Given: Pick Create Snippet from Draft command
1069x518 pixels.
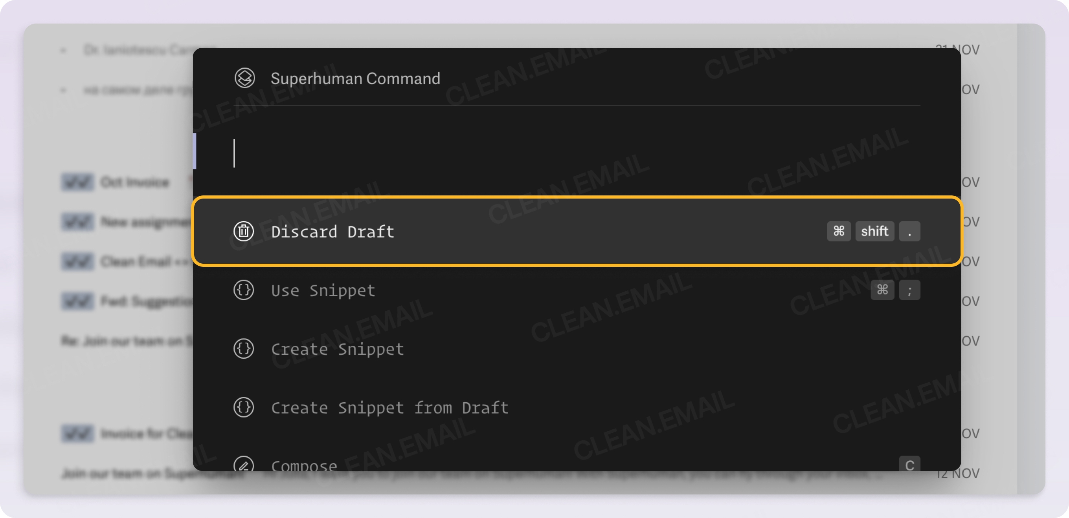Looking at the screenshot, I should pos(389,408).
